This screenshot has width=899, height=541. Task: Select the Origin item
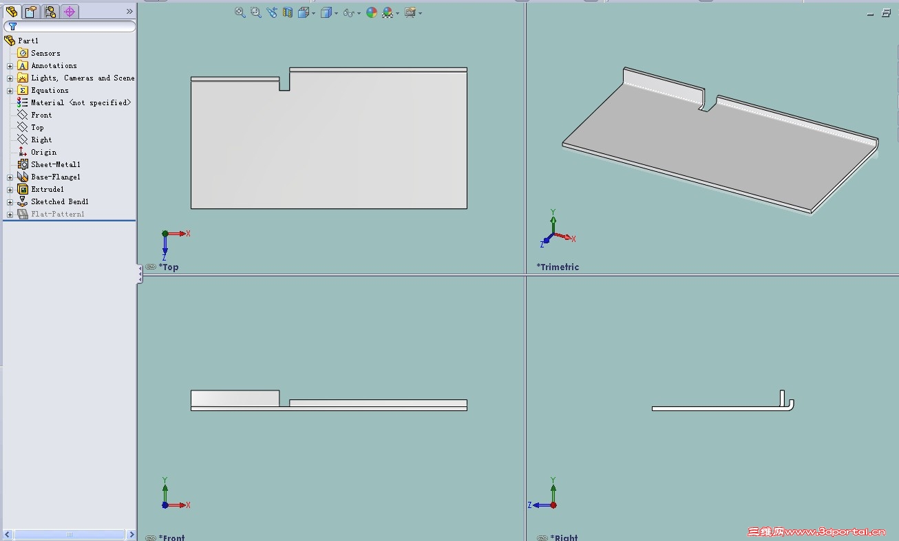point(43,152)
